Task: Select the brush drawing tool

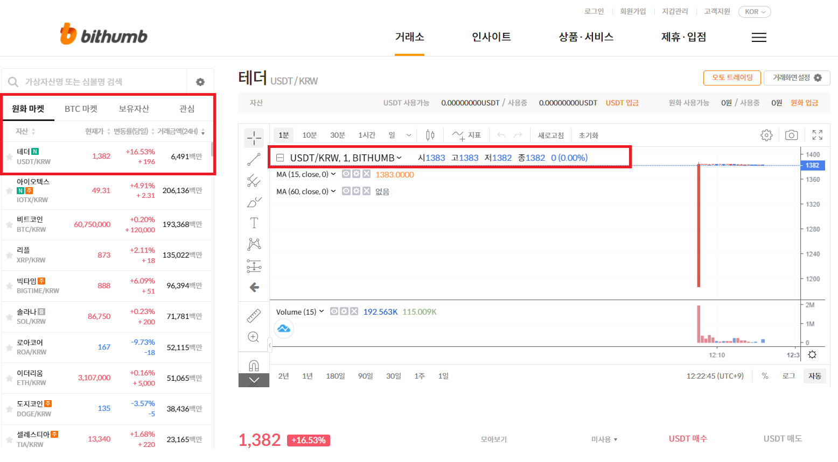Action: pos(254,202)
